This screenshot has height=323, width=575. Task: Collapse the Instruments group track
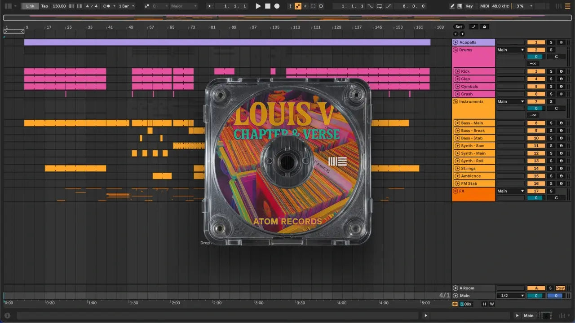pyautogui.click(x=455, y=102)
